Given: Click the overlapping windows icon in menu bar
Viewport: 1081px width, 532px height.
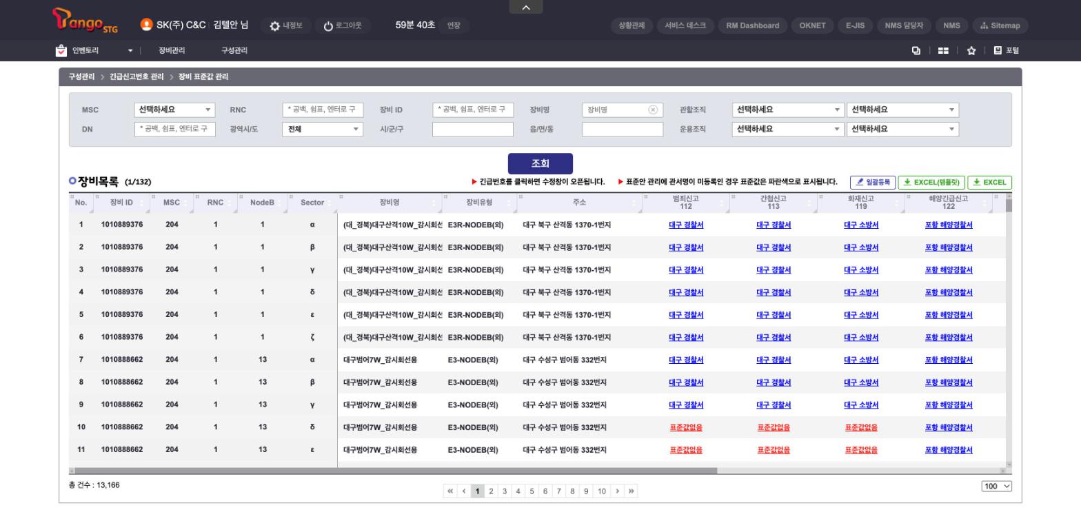Looking at the screenshot, I should 916,50.
